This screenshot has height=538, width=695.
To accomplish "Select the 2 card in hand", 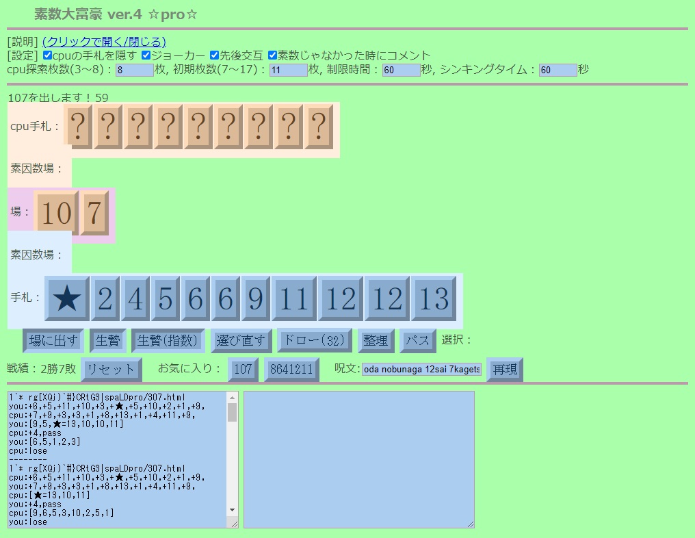I will [105, 298].
